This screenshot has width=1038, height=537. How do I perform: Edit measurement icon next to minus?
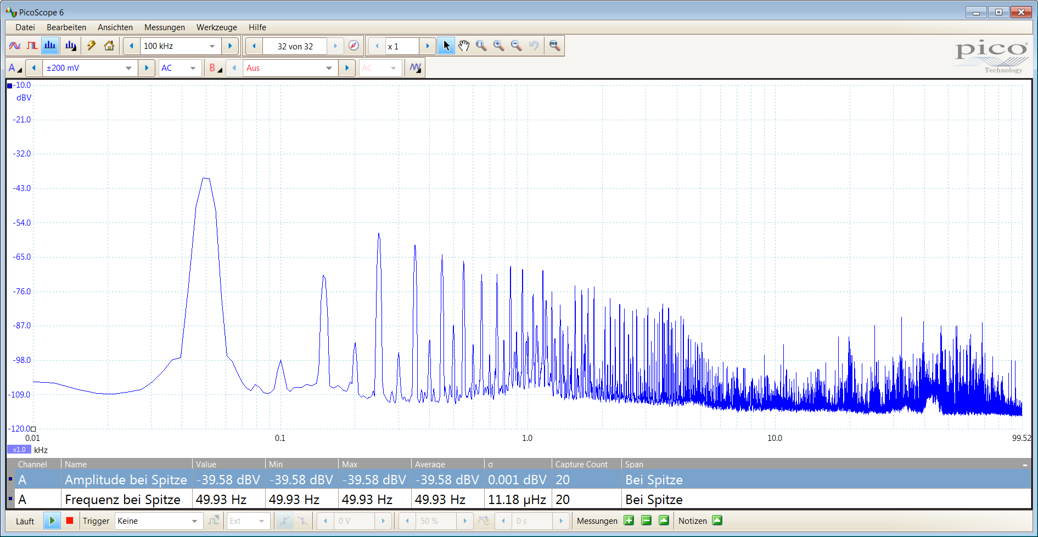[664, 521]
